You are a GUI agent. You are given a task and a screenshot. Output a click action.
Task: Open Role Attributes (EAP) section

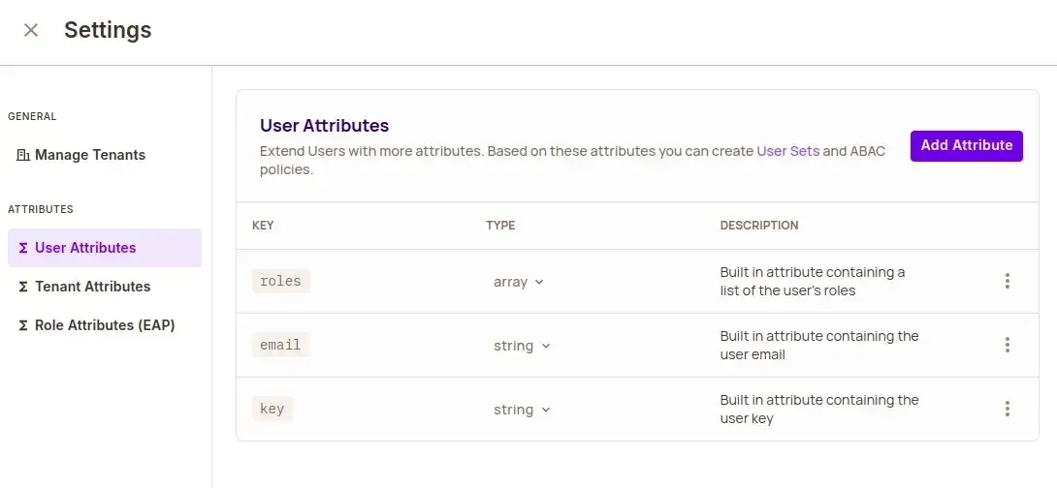105,325
